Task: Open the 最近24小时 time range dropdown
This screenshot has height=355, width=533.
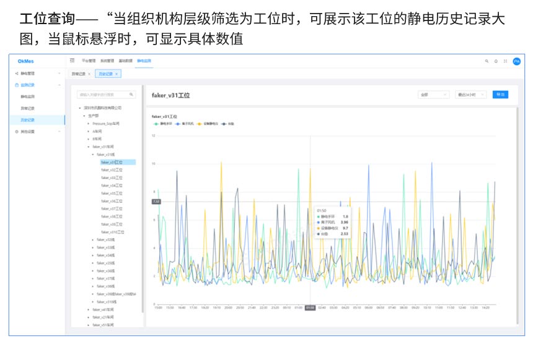Action: (470, 95)
